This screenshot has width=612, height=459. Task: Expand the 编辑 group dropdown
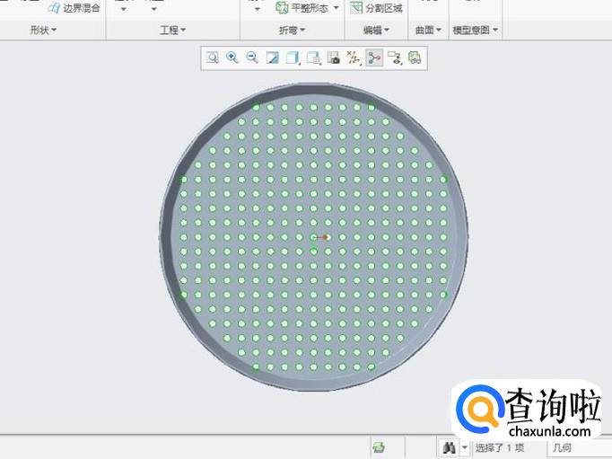[x=376, y=30]
